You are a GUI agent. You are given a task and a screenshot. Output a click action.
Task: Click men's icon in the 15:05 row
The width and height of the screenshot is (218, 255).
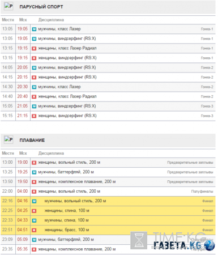click(x=34, y=107)
